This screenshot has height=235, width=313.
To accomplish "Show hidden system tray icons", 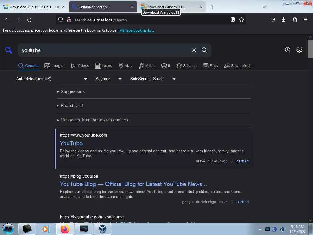I will pyautogui.click(x=260, y=229).
